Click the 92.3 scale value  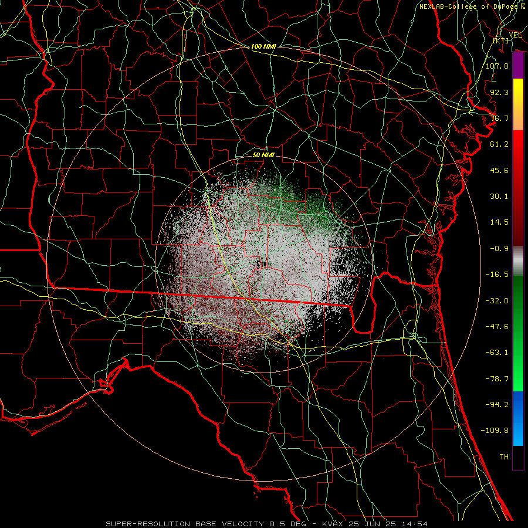coord(499,92)
